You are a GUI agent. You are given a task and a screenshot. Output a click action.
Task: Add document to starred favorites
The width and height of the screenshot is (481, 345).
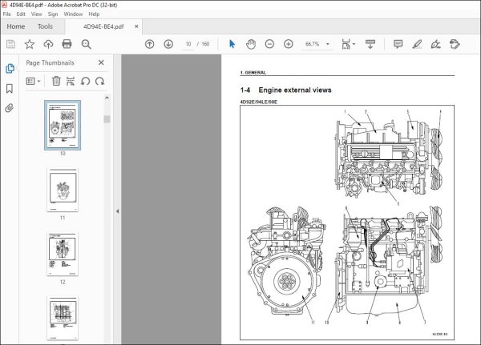tap(30, 44)
